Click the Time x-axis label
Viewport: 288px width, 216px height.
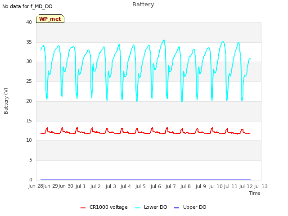tap(255, 193)
